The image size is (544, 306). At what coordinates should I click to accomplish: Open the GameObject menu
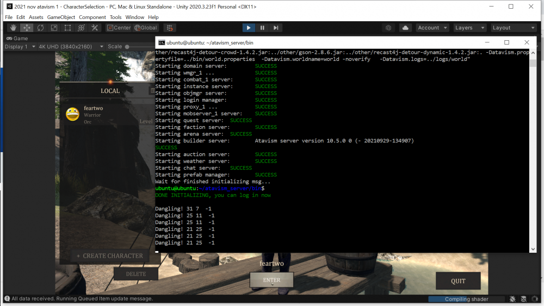60,17
